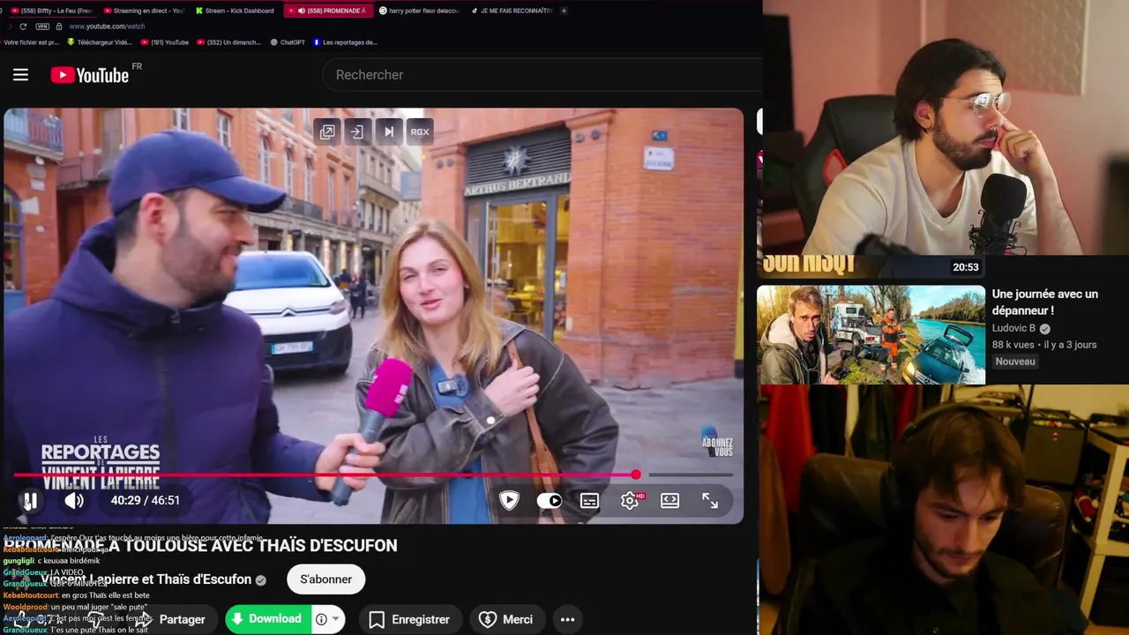Click the red scrubber on progress bar
The image size is (1129, 635).
636,475
